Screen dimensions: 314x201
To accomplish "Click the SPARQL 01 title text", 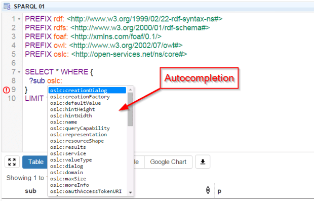I will tap(29, 7).
